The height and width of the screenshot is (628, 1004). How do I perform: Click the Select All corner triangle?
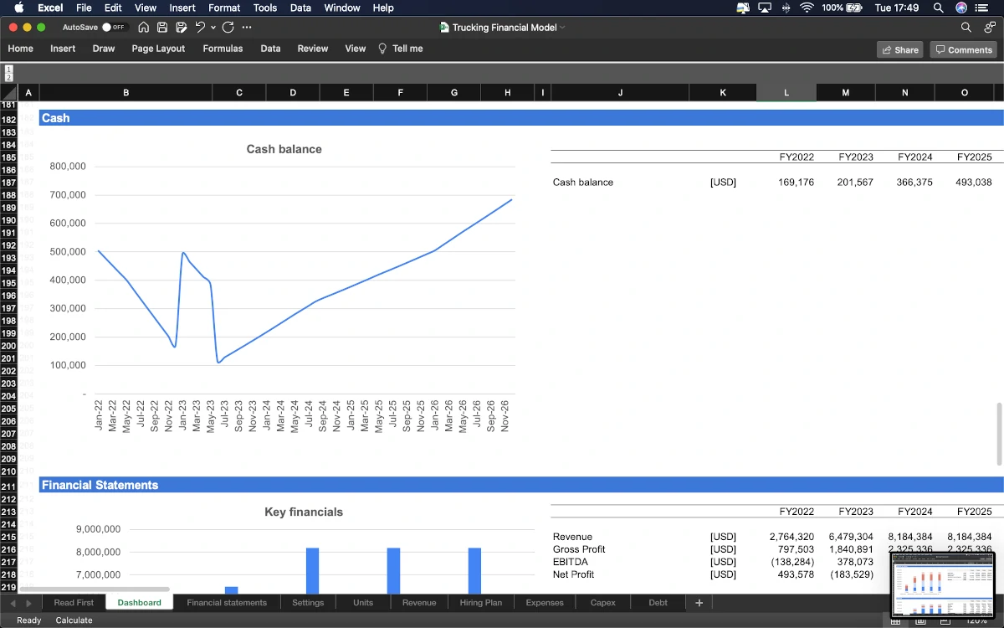tap(8, 92)
